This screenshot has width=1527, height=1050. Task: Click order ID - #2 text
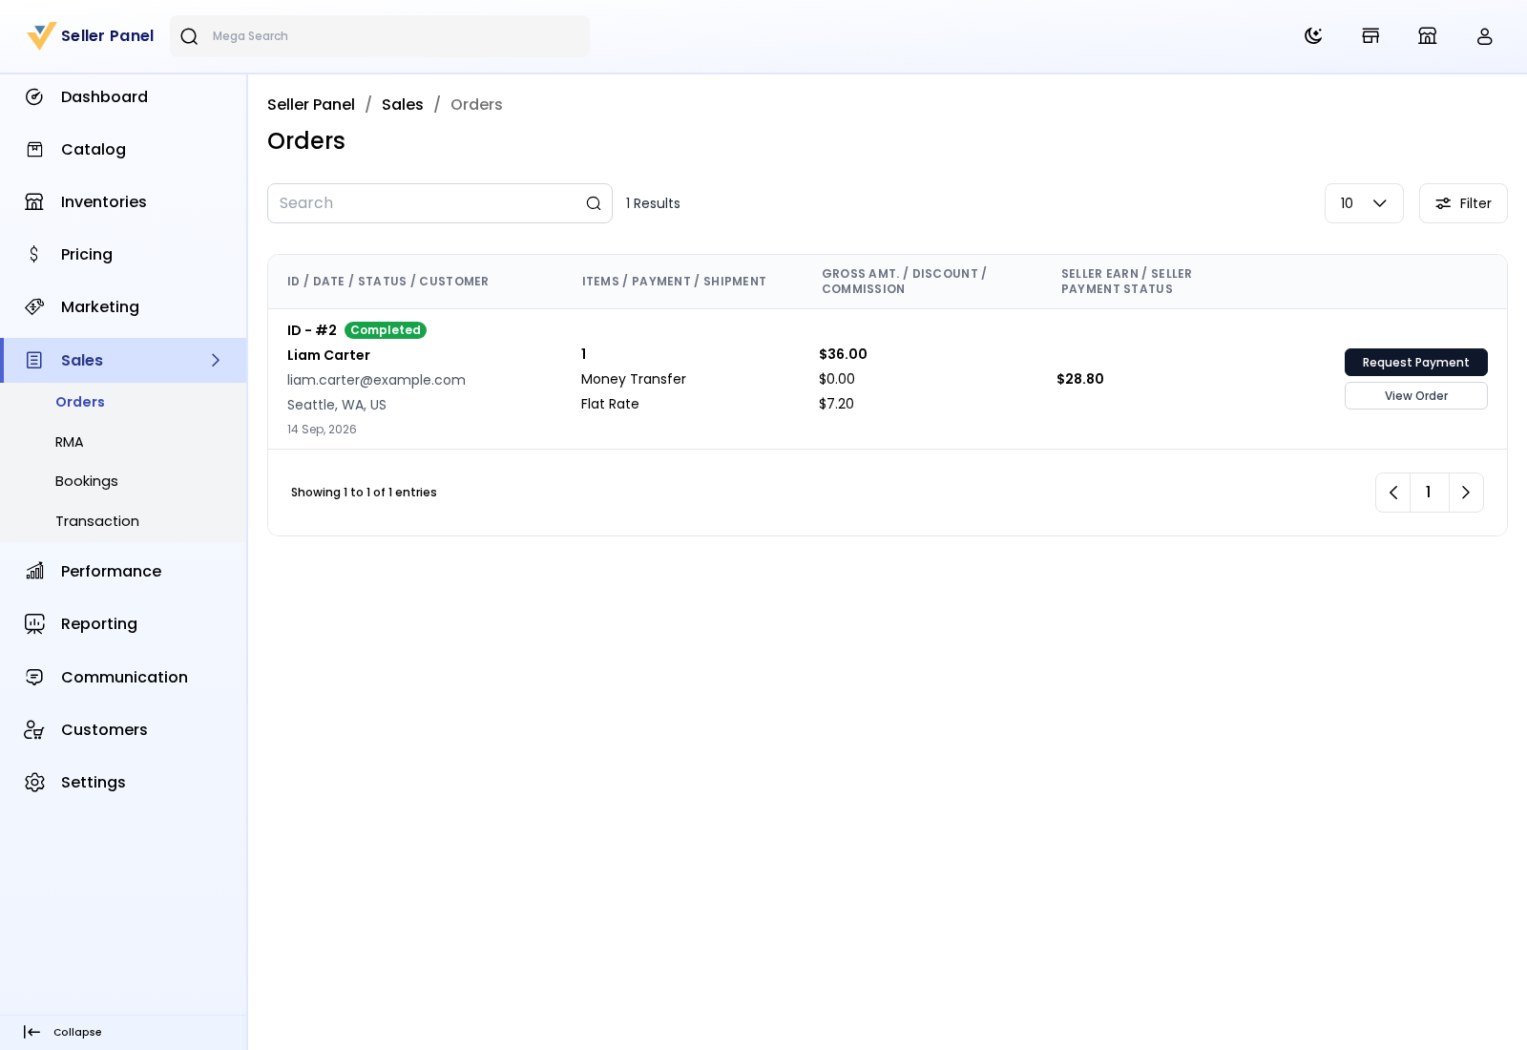point(312,330)
